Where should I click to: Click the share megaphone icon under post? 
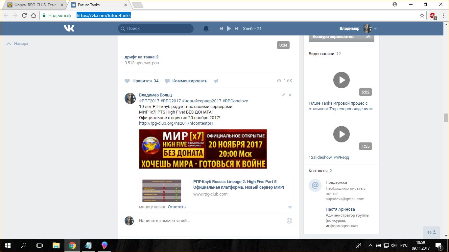[x=216, y=81]
